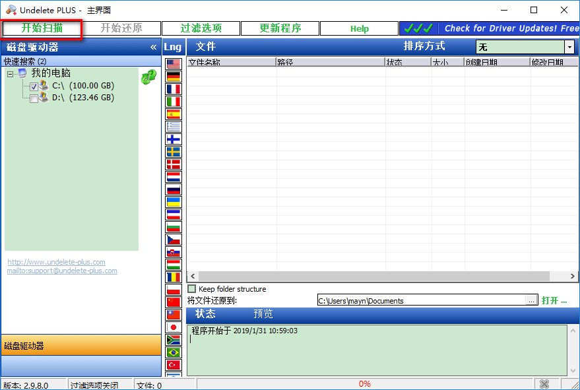The height and width of the screenshot is (390, 580).
Task: Click the 0% progress bar
Action: 365,384
